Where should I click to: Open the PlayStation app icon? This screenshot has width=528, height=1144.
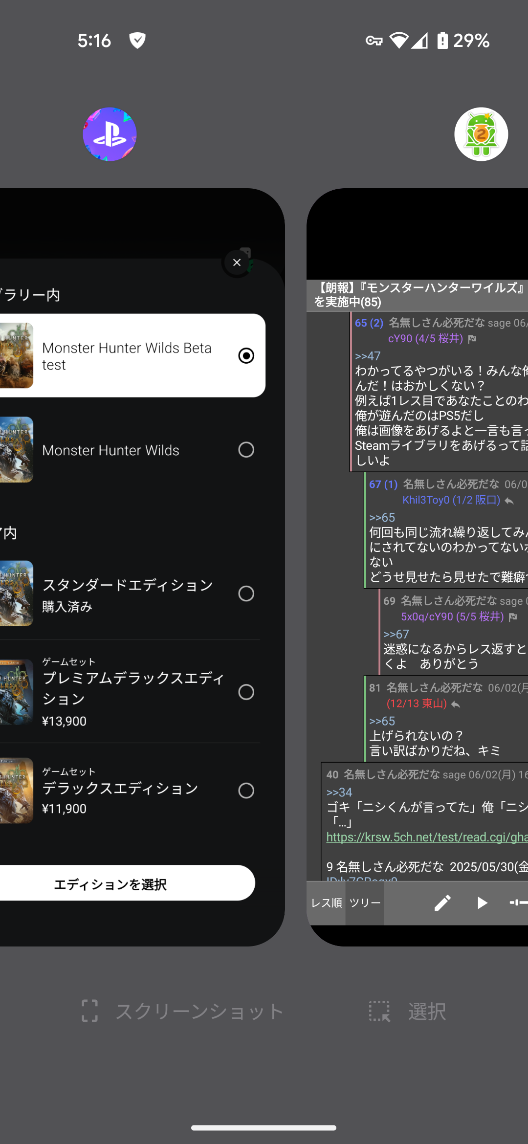pos(110,134)
